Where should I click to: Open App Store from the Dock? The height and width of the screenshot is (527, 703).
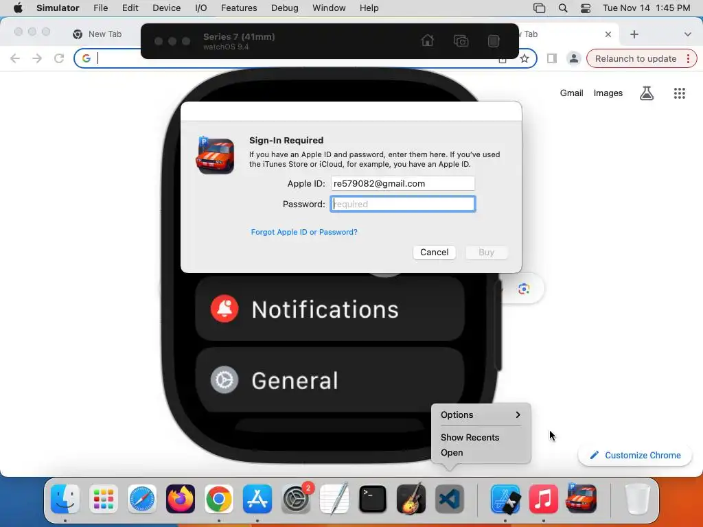[x=257, y=499]
